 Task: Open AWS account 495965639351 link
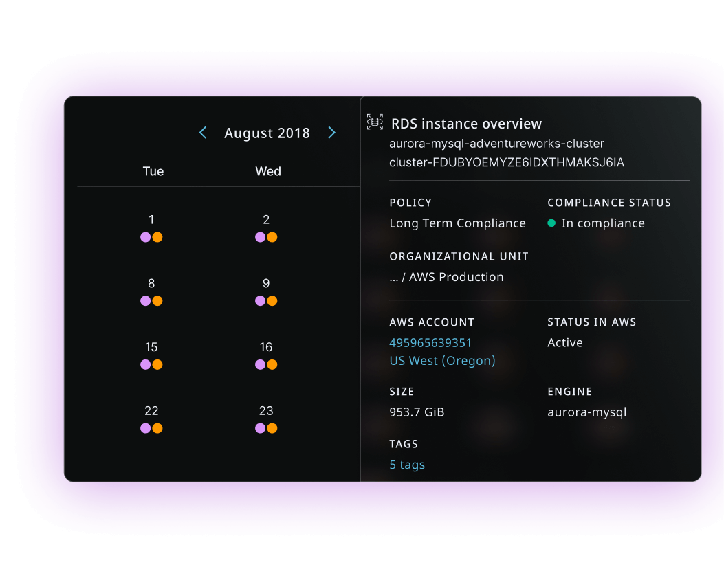click(x=430, y=343)
